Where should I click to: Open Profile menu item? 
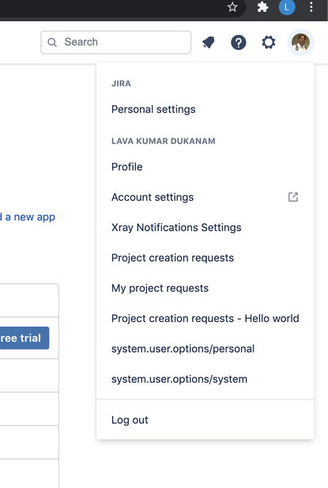pos(205,167)
